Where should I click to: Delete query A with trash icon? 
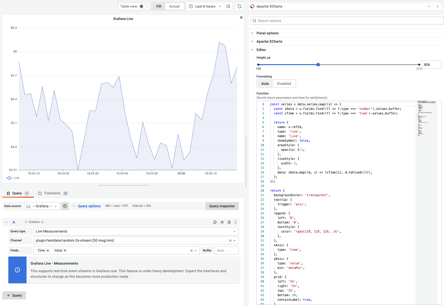(229, 222)
